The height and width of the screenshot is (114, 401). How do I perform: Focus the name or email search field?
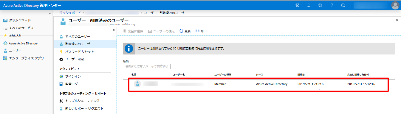tap(147, 66)
